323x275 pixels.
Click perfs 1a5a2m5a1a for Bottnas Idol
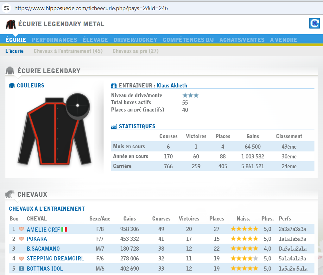click(293, 269)
